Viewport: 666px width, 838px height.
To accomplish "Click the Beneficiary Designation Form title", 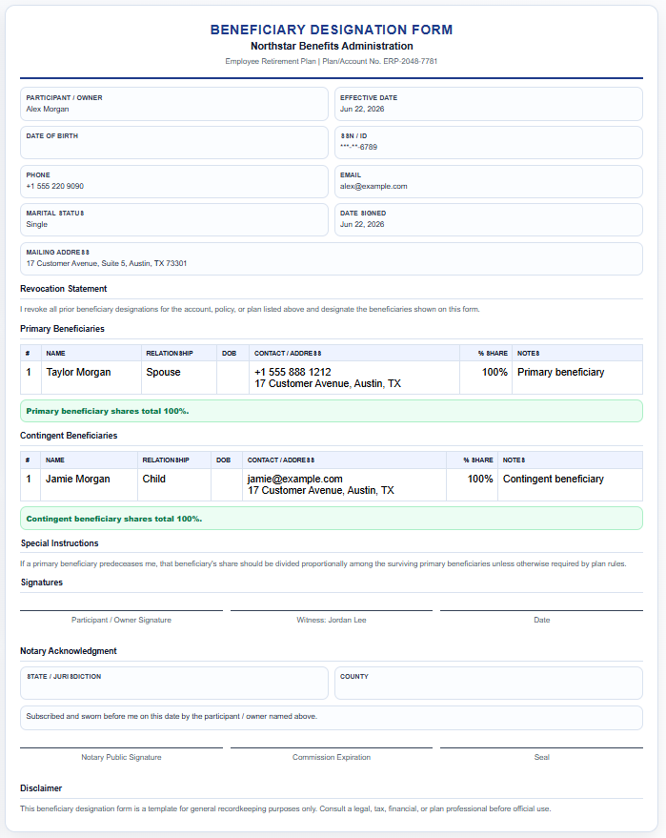I will tap(332, 30).
